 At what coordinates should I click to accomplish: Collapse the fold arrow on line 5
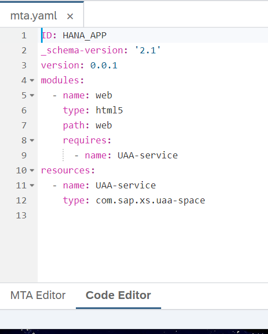(x=32, y=96)
